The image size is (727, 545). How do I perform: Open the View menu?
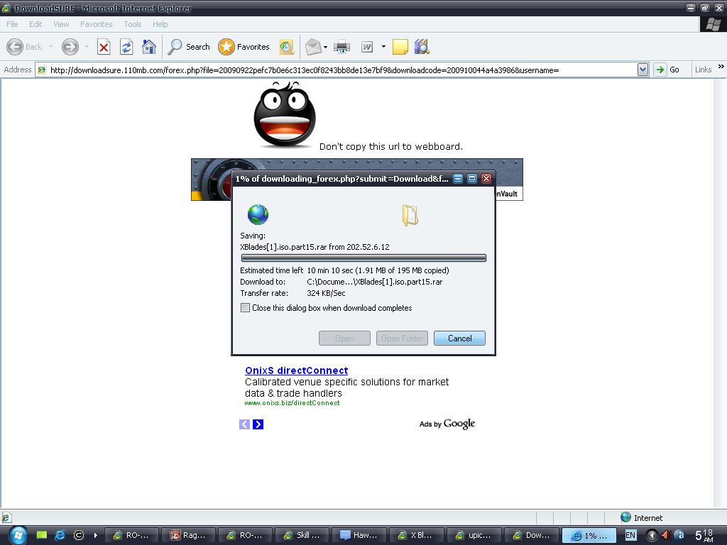61,24
